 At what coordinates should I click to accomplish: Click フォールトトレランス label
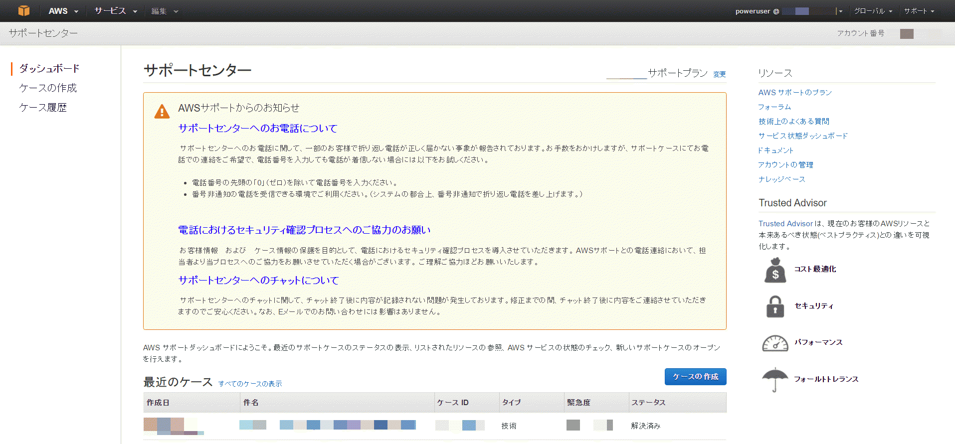coord(826,379)
